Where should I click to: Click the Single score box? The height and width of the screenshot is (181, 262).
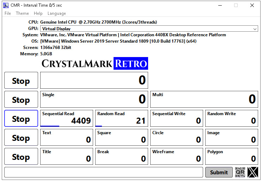pos(94,99)
